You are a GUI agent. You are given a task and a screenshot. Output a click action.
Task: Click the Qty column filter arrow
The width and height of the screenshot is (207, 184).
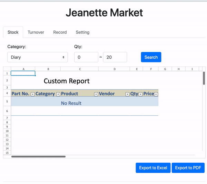point(140,94)
